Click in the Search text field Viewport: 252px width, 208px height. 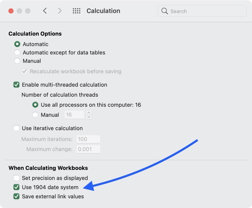pos(206,11)
